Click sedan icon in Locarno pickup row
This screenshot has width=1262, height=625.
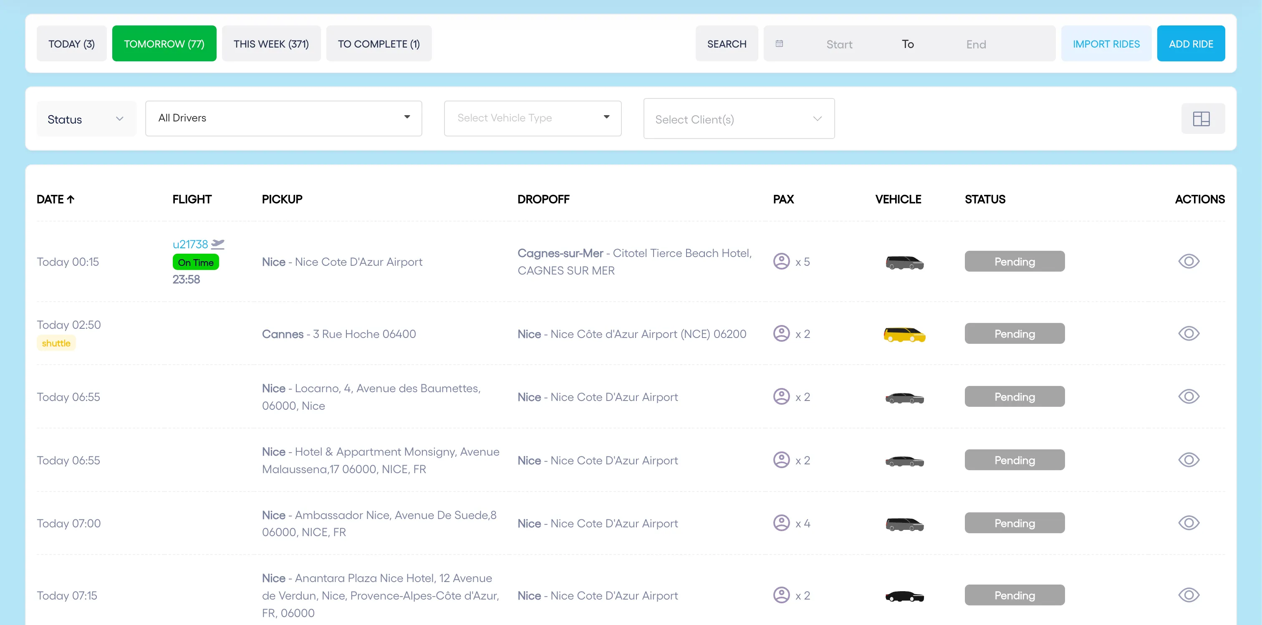point(904,398)
